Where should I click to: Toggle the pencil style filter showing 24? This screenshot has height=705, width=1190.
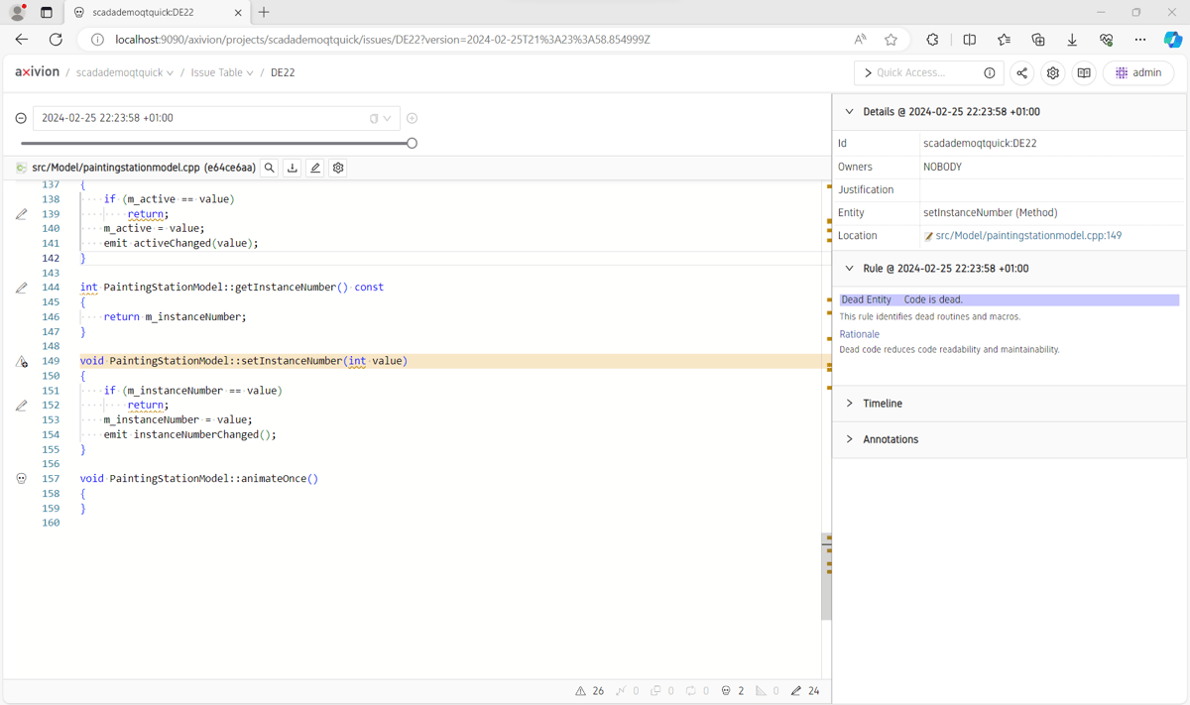coord(805,691)
